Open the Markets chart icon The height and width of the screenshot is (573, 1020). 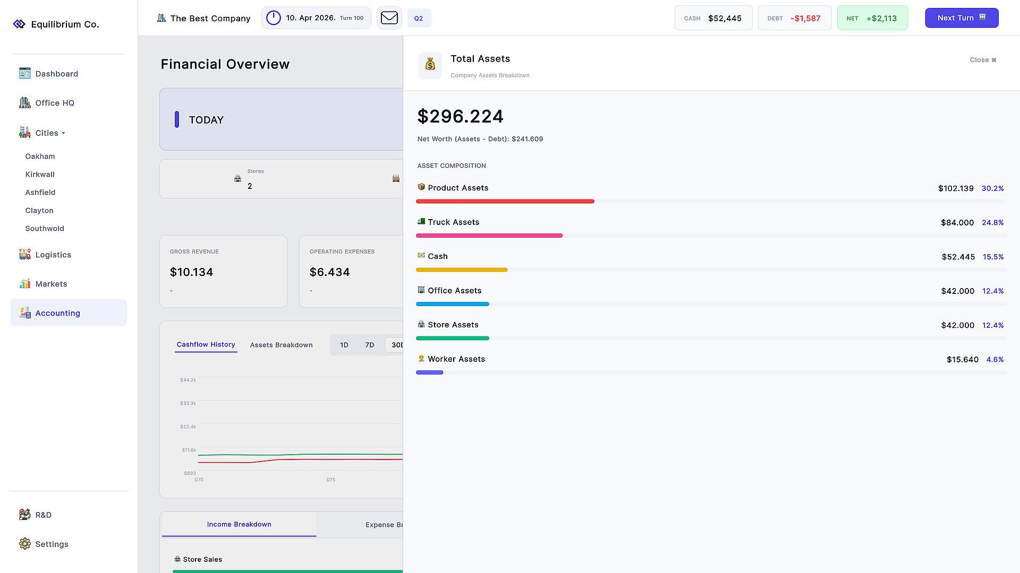[x=24, y=283]
